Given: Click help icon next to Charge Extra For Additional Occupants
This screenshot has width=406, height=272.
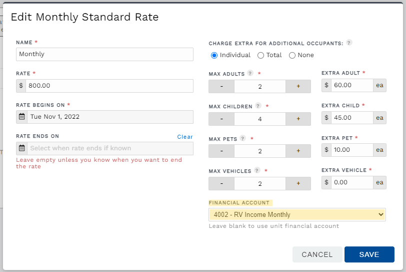Looking at the screenshot, I should point(349,43).
